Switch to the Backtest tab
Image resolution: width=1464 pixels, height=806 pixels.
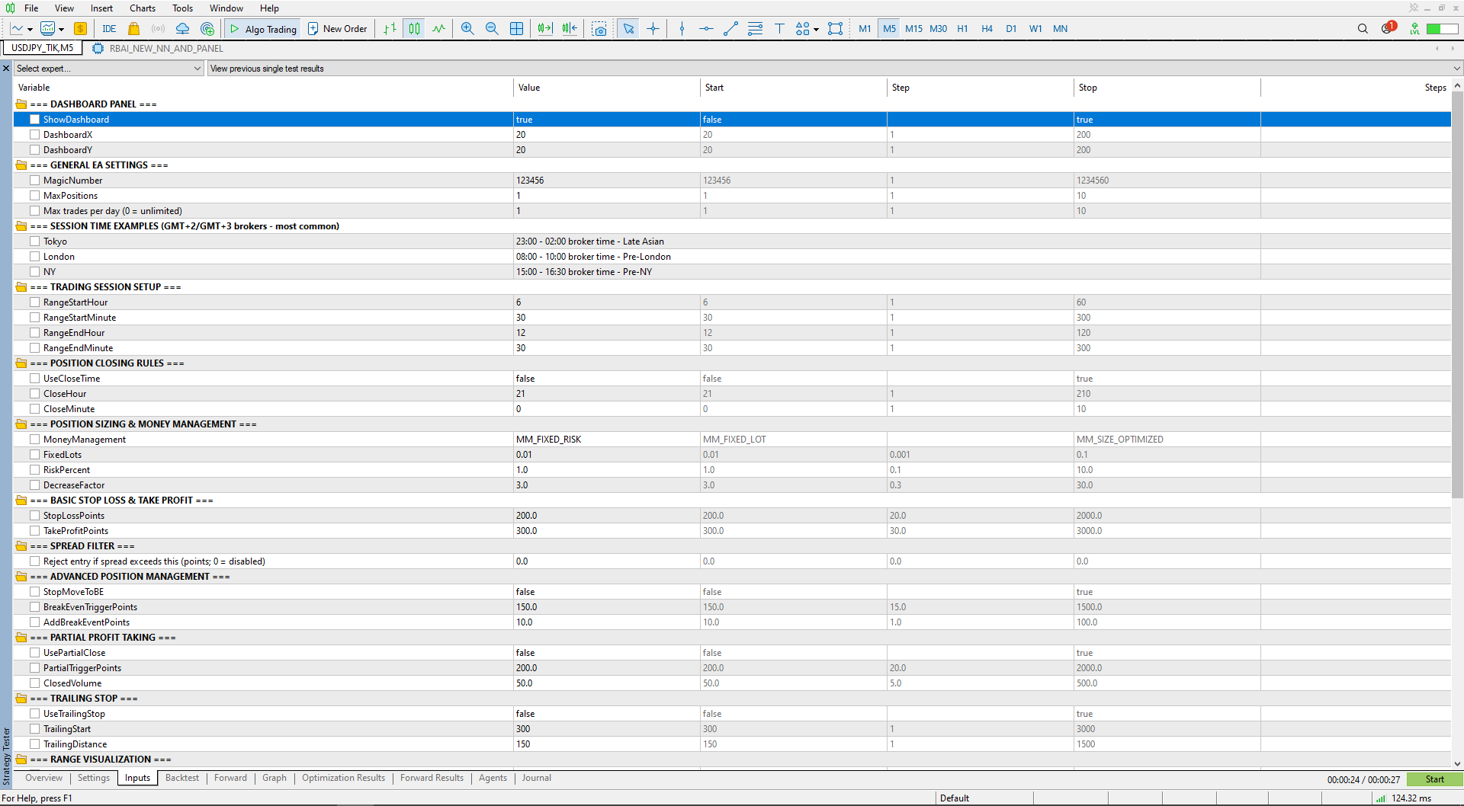[x=182, y=778]
